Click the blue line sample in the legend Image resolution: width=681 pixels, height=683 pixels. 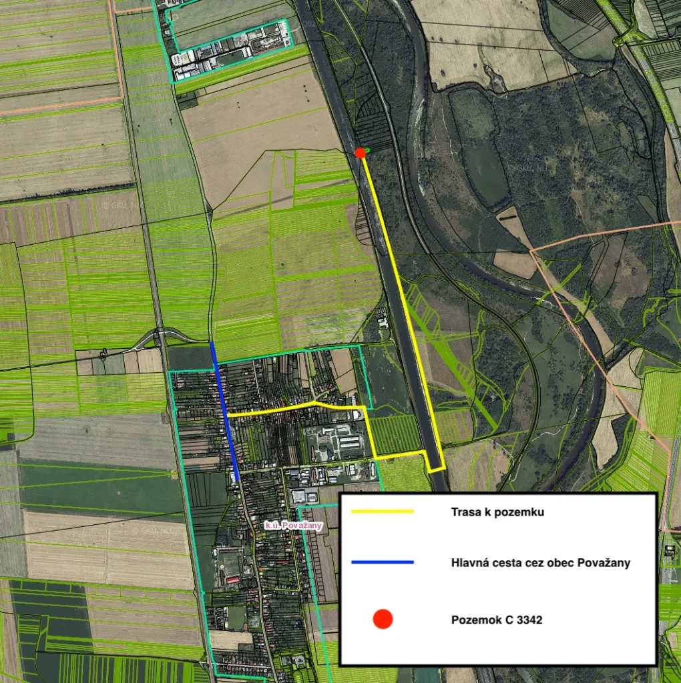point(383,562)
